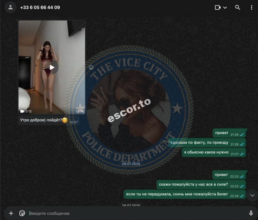258x220 pixels.
Task: Select the "скажи пожалуйста у нас все в силе?" message
Action: [x=201, y=185]
